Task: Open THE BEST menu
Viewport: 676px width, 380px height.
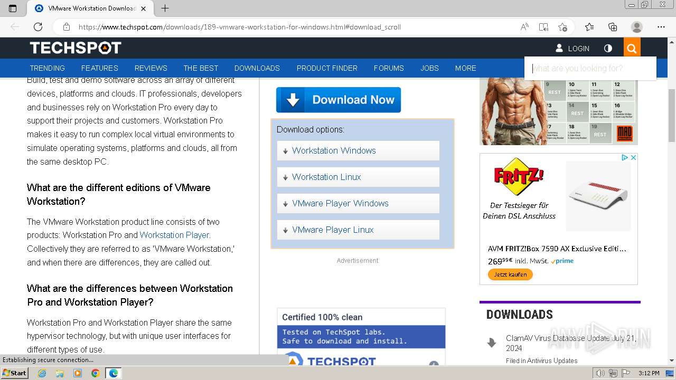Action: [201, 68]
